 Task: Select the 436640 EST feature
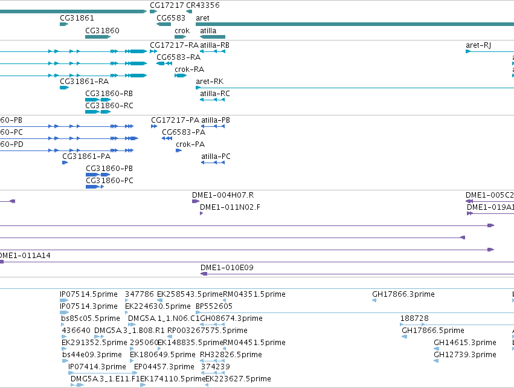pos(64,337)
